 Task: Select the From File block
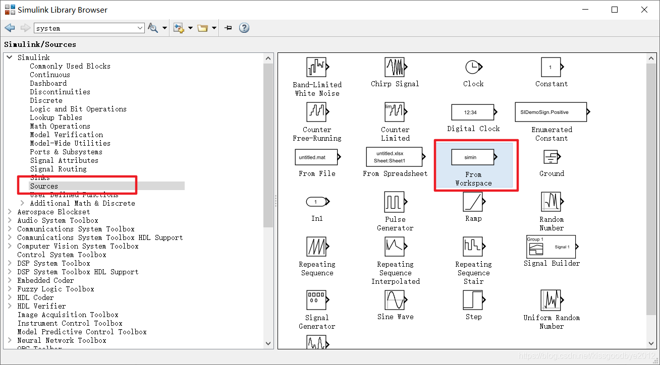coord(317,157)
